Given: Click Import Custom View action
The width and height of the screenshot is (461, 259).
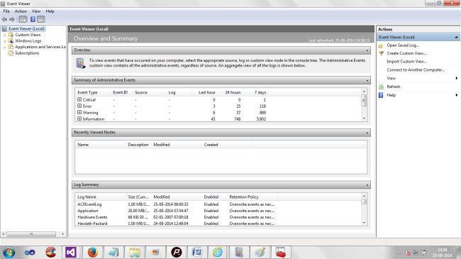Looking at the screenshot, I should [407, 62].
